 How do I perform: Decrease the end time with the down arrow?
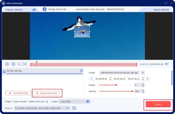coord(143,80)
